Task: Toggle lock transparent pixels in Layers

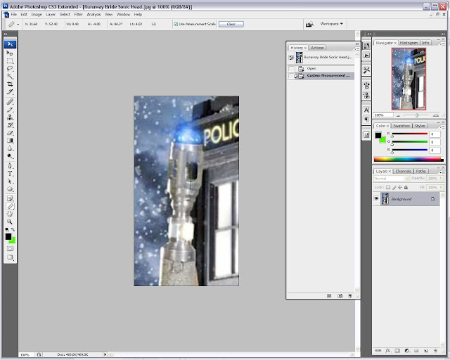Action: coord(388,187)
